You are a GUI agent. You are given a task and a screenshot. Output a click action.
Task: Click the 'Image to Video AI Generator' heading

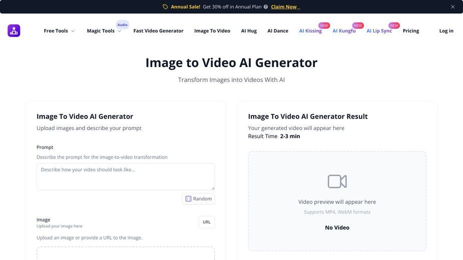[231, 62]
